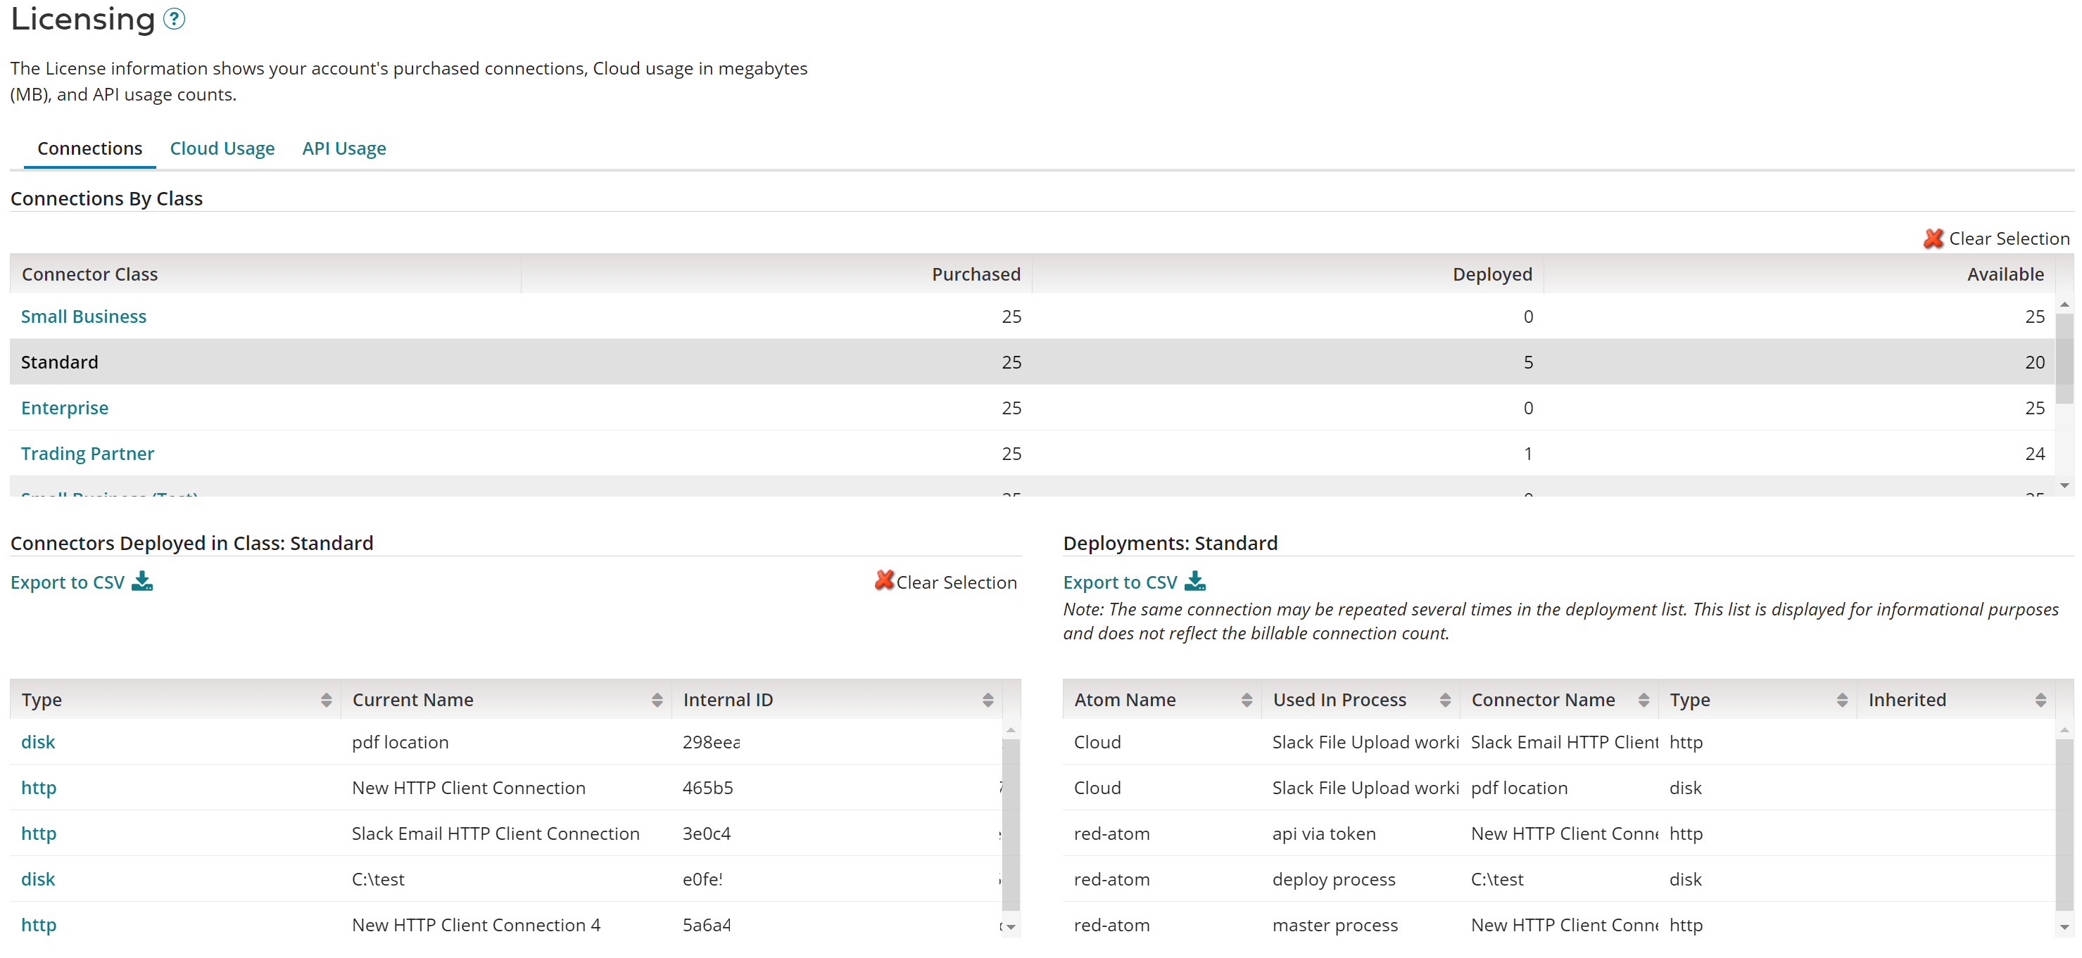Click the download icon for Connectors Export to CSV

[142, 582]
